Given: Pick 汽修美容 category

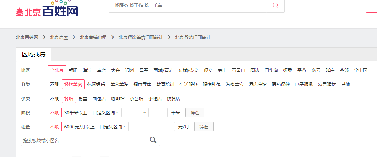Looking at the screenshot, I should [x=235, y=84].
